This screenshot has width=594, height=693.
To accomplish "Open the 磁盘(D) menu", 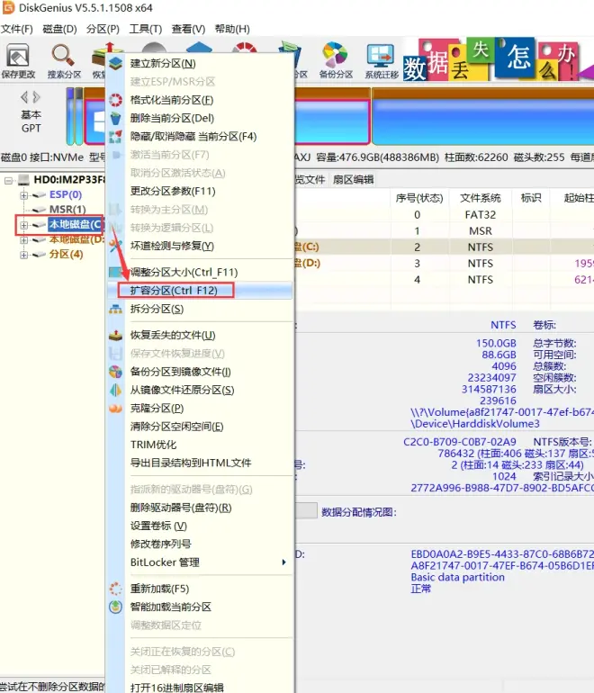I will pos(59,29).
